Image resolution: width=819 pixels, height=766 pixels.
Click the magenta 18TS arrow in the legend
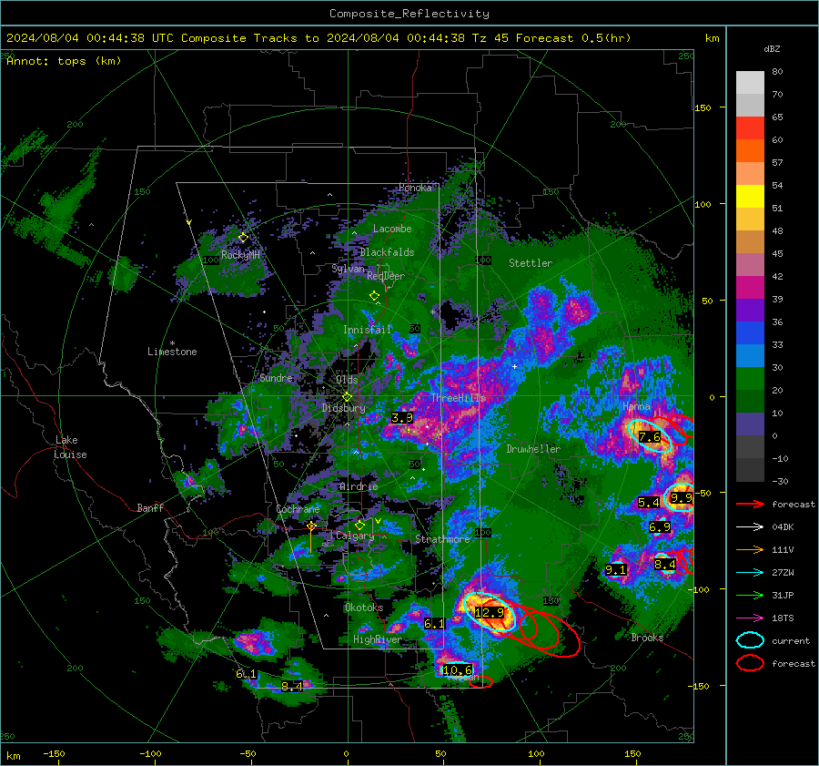pos(750,618)
